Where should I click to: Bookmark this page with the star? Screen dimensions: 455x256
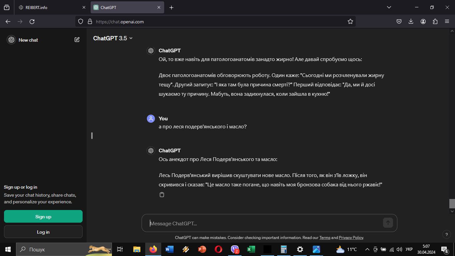(350, 21)
